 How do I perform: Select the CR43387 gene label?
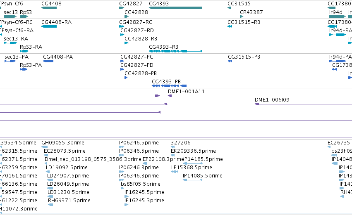(x=251, y=12)
